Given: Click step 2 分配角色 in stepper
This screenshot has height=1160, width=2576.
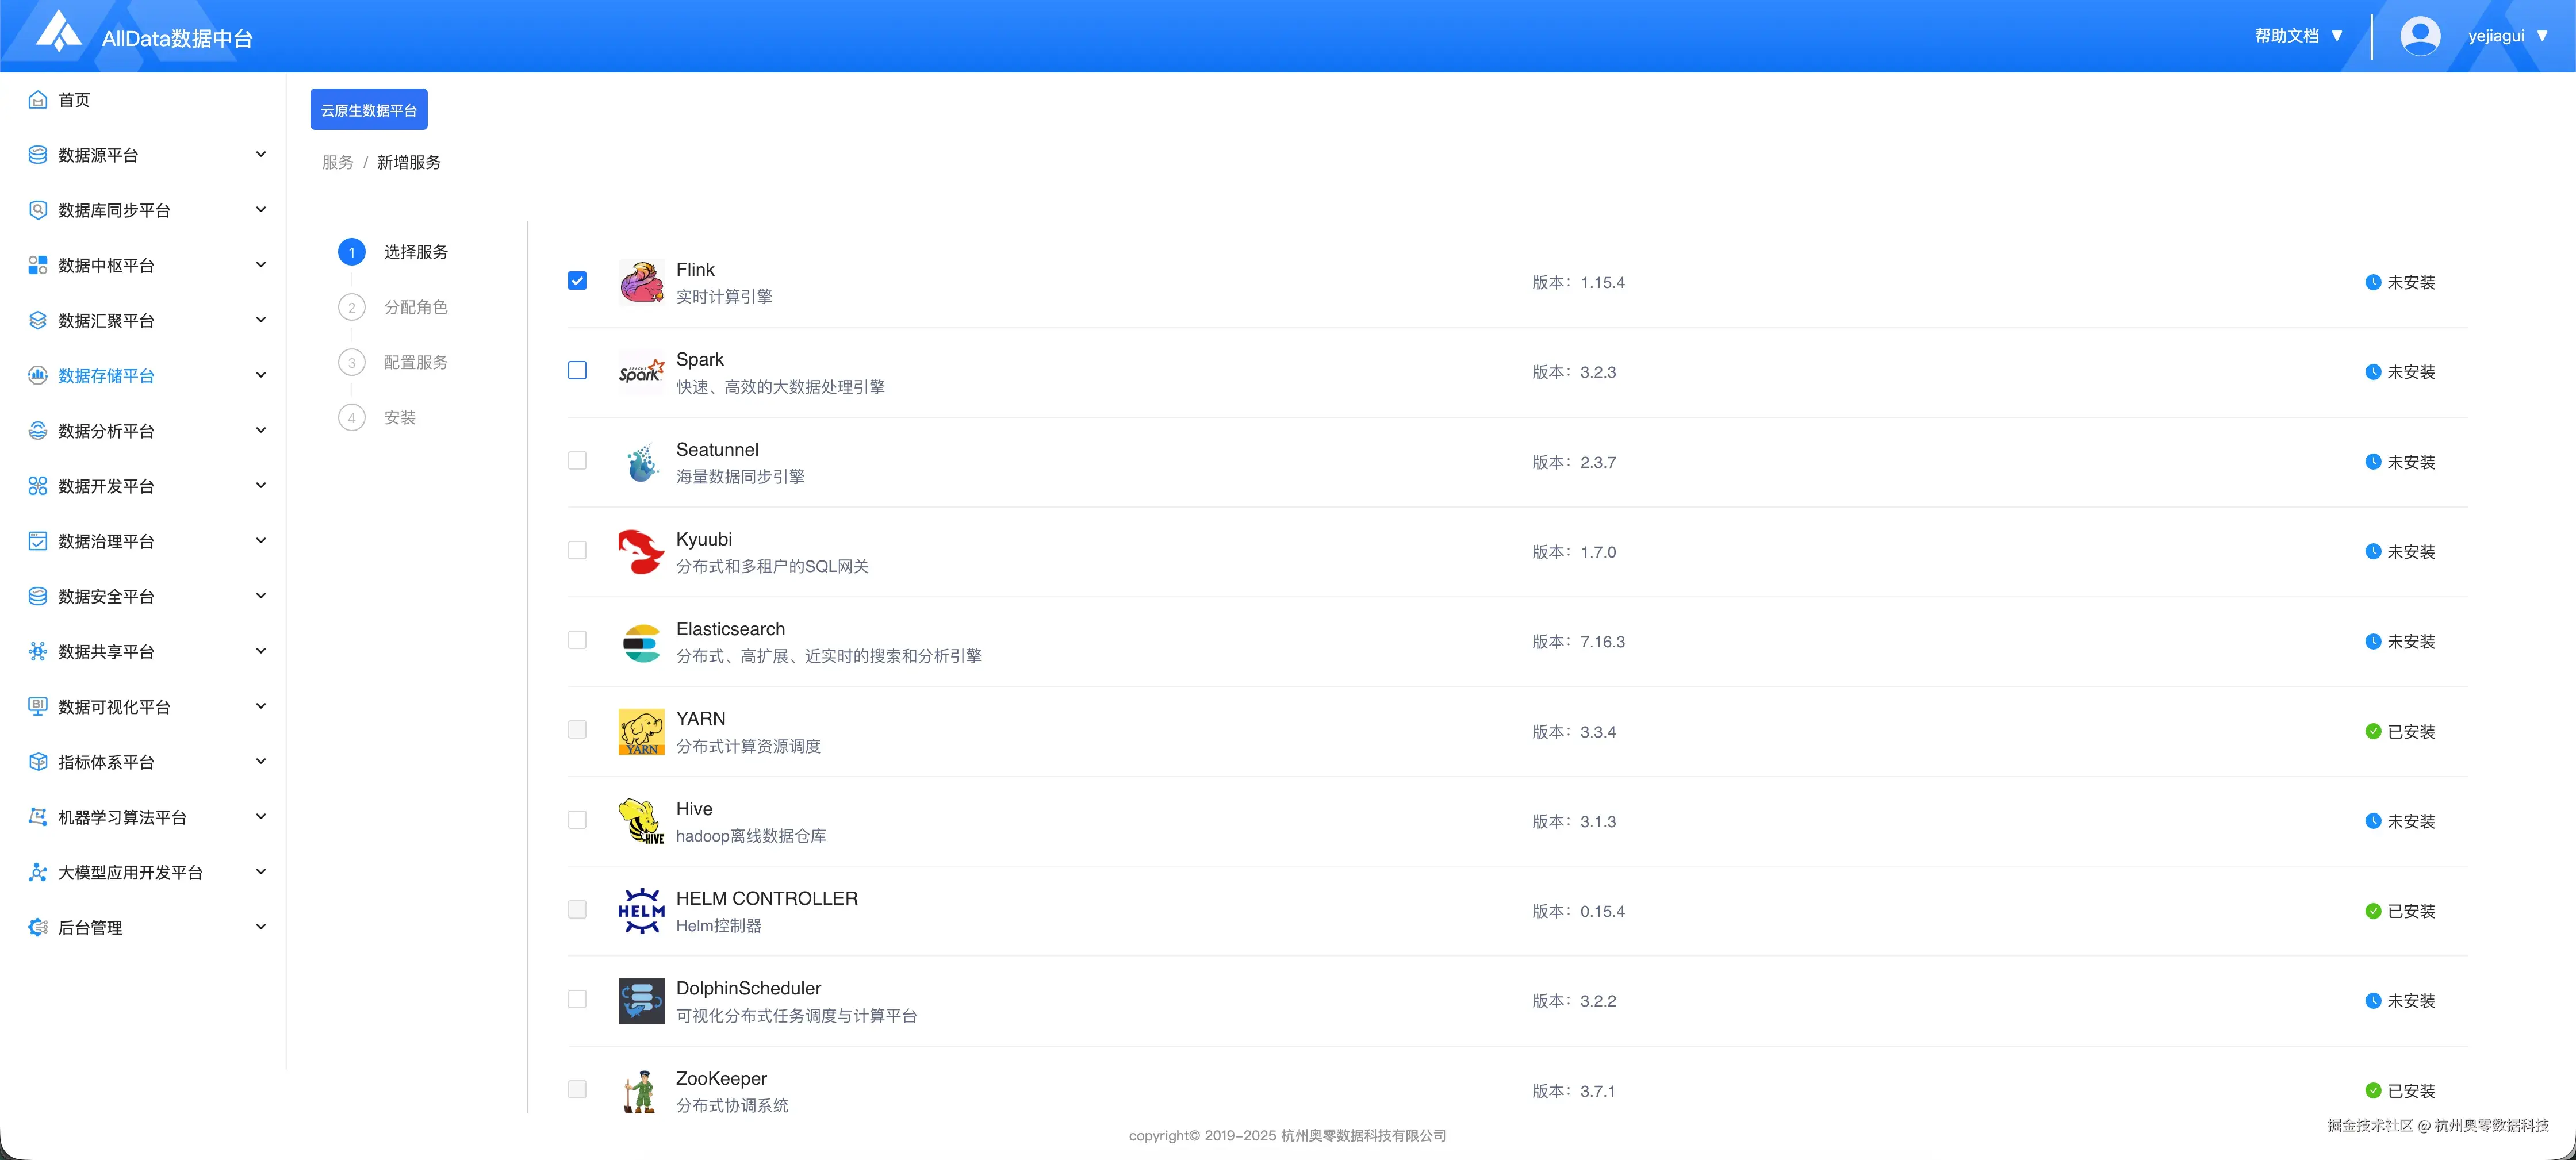Looking at the screenshot, I should 415,307.
